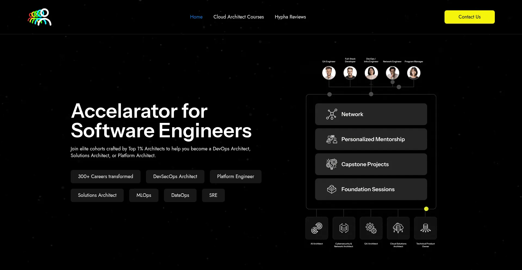
Task: Open the Cloud Solutions Architect icon
Action: click(x=398, y=228)
